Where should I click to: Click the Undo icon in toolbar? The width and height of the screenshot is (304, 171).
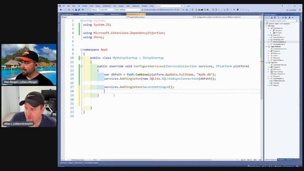pyautogui.click(x=83, y=9)
